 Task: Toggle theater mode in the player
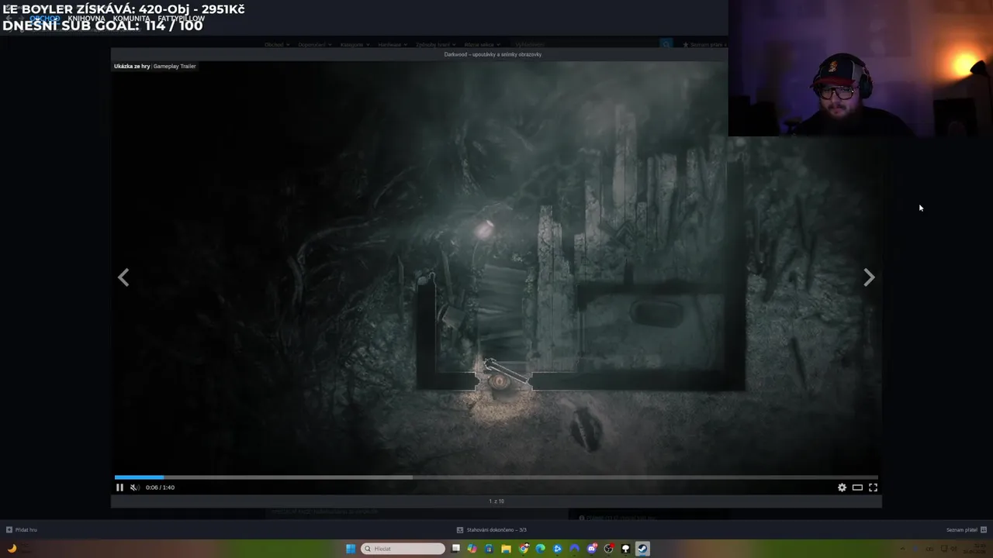[x=857, y=487]
